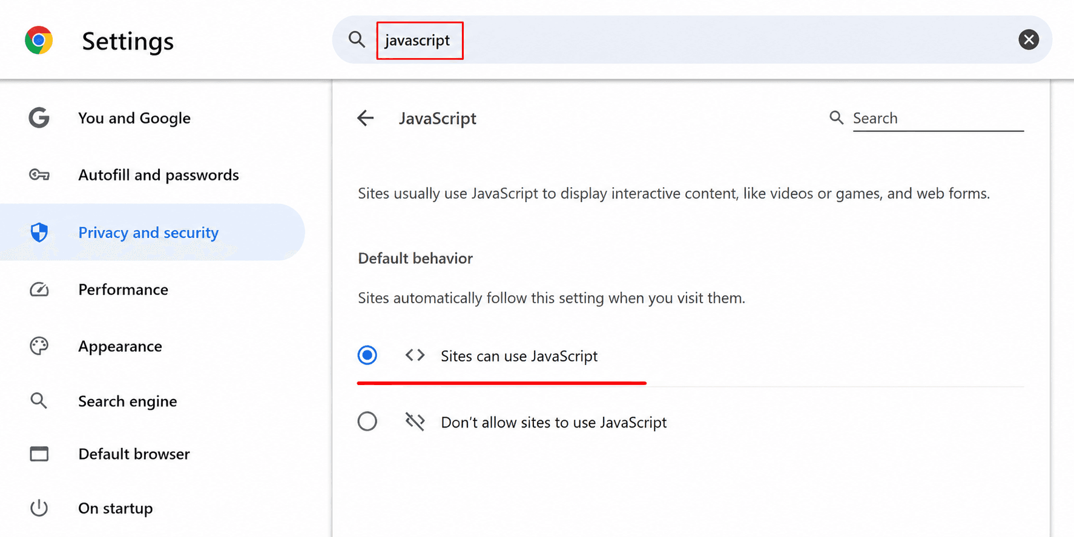
Task: Click the JavaScript page heading
Action: (x=438, y=119)
